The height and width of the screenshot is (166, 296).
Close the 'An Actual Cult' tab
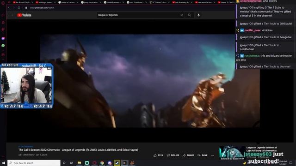[x=32, y=2]
